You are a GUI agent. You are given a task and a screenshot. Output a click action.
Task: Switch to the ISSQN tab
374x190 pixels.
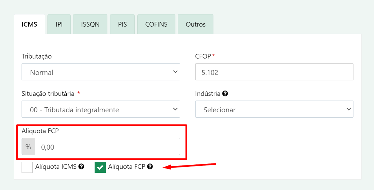pyautogui.click(x=90, y=24)
